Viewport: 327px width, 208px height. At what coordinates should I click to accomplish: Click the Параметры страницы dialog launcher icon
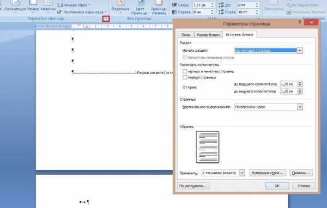pos(106,19)
